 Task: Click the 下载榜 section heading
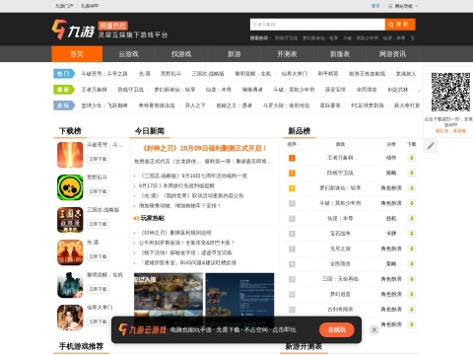(x=70, y=131)
